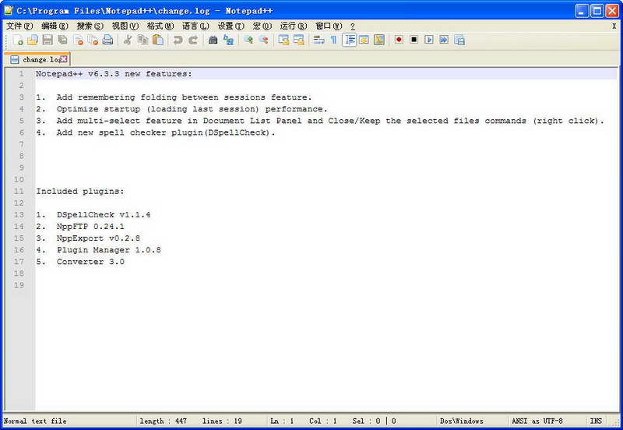Open the 搜索(S) menu
Image resolution: width=623 pixels, height=430 pixels.
(x=90, y=26)
